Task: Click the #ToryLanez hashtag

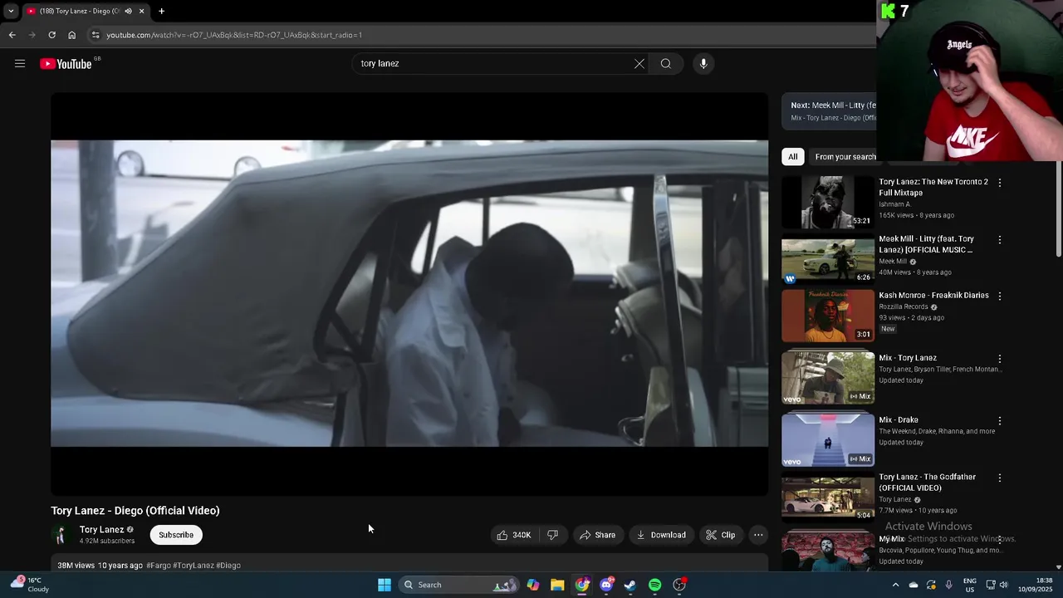Action: [x=193, y=566]
